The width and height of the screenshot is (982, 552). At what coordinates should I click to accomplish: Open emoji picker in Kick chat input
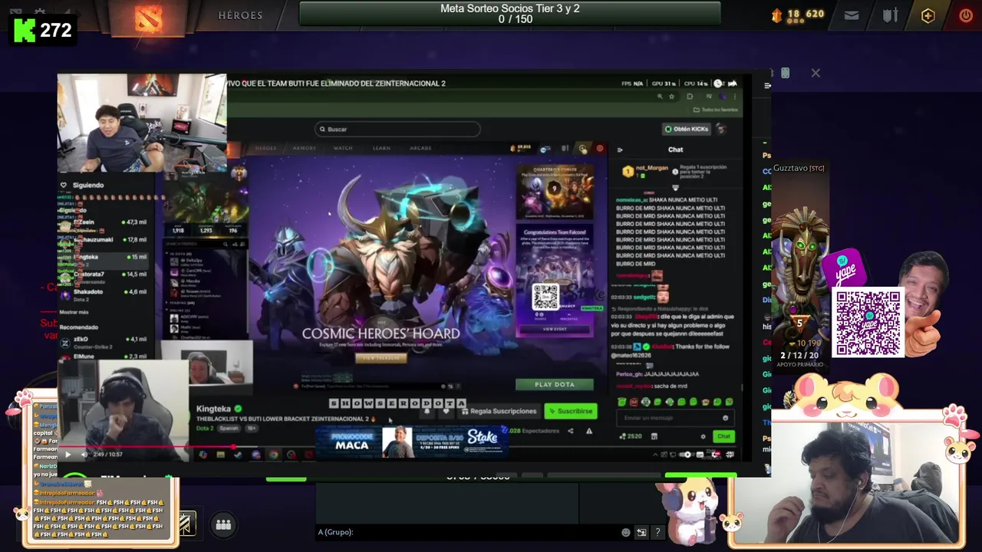(725, 418)
